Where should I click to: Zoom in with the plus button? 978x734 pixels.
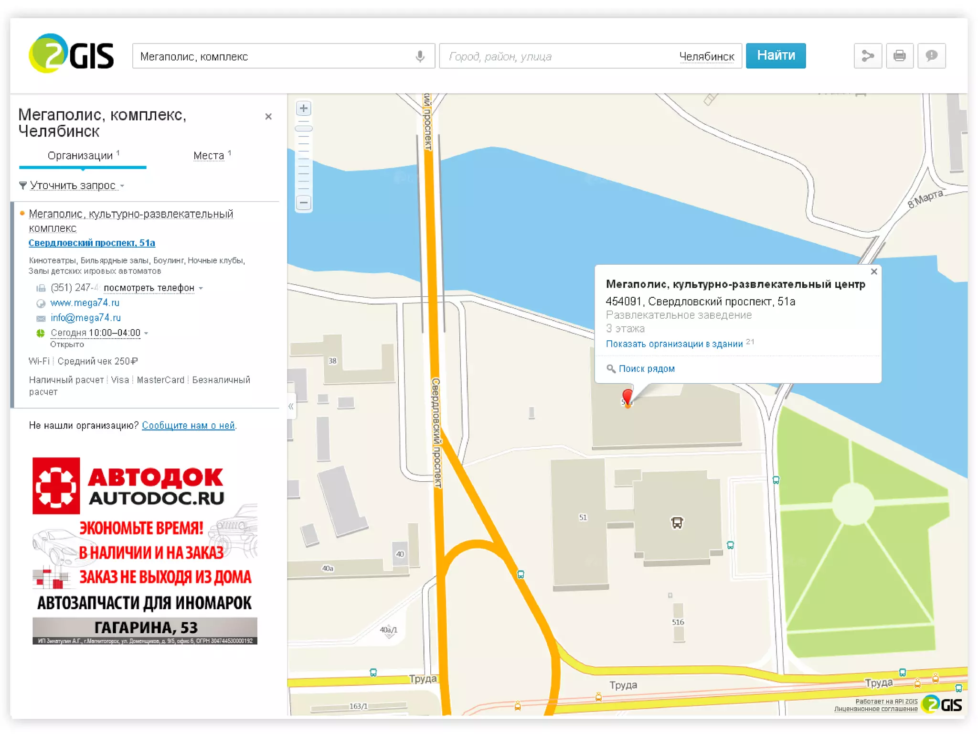[x=304, y=108]
